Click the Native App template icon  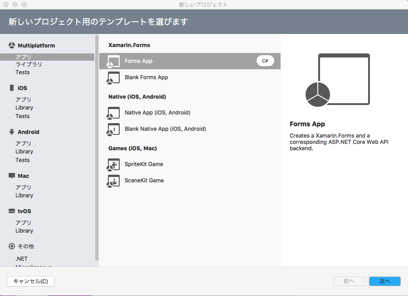click(113, 113)
